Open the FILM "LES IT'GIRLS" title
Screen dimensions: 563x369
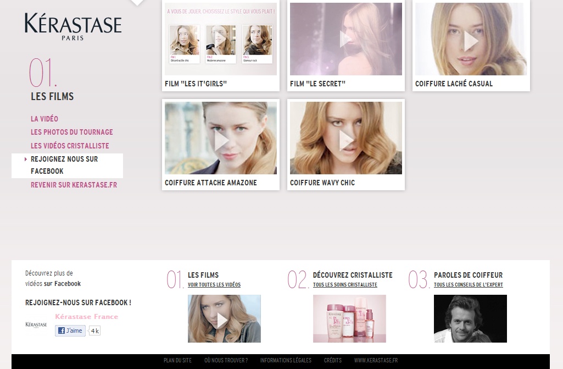pyautogui.click(x=196, y=84)
